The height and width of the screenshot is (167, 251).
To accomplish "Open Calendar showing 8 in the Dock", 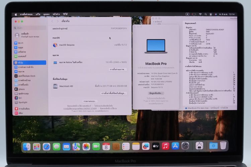I will (x=106, y=147).
